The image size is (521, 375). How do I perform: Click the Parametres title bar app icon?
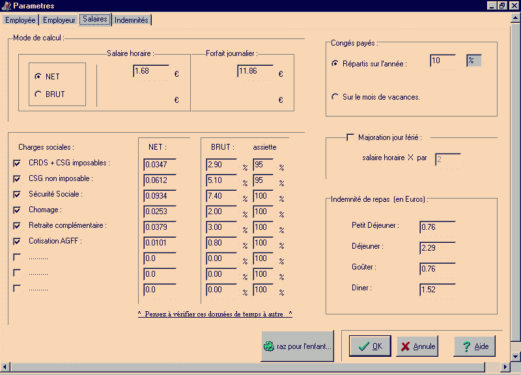(x=6, y=6)
